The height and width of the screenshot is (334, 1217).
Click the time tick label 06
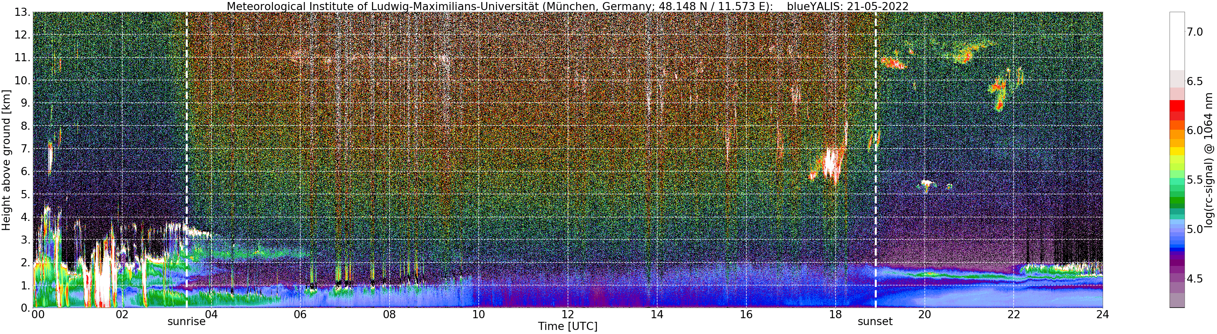(x=300, y=315)
